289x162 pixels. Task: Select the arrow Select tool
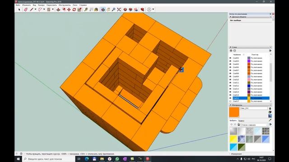point(19,9)
